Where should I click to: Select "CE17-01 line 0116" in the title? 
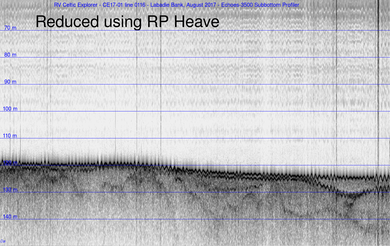124,5
